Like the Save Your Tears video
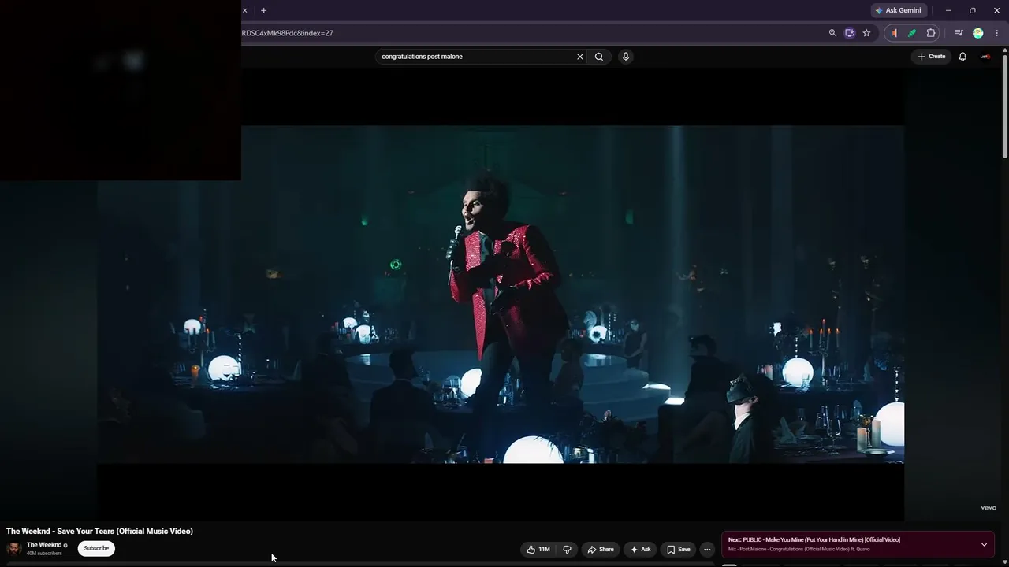1009x567 pixels. pos(538,550)
